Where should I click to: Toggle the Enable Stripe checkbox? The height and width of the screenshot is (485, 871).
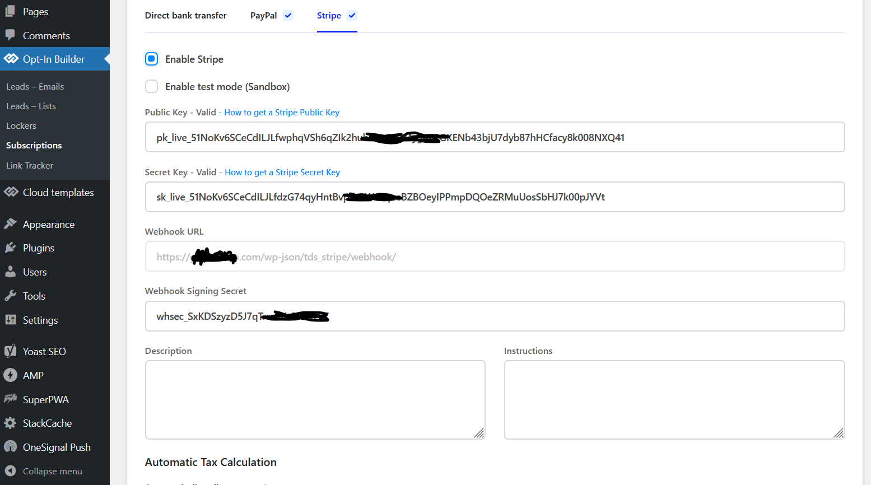pos(151,59)
